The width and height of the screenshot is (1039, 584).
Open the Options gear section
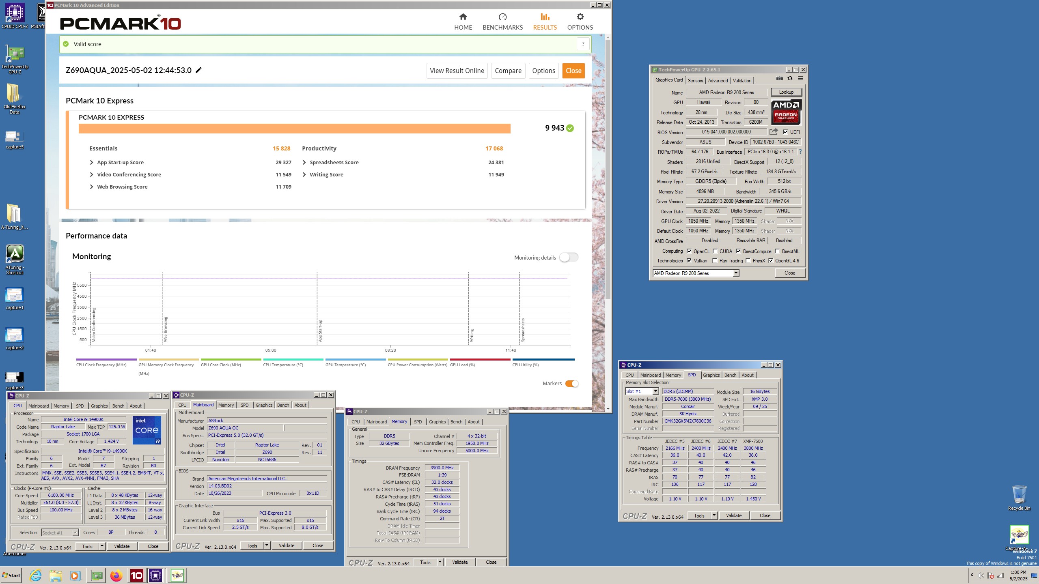pyautogui.click(x=580, y=21)
